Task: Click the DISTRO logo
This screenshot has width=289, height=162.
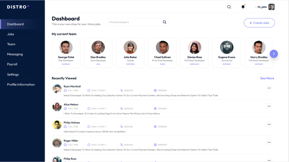Action: [18, 7]
